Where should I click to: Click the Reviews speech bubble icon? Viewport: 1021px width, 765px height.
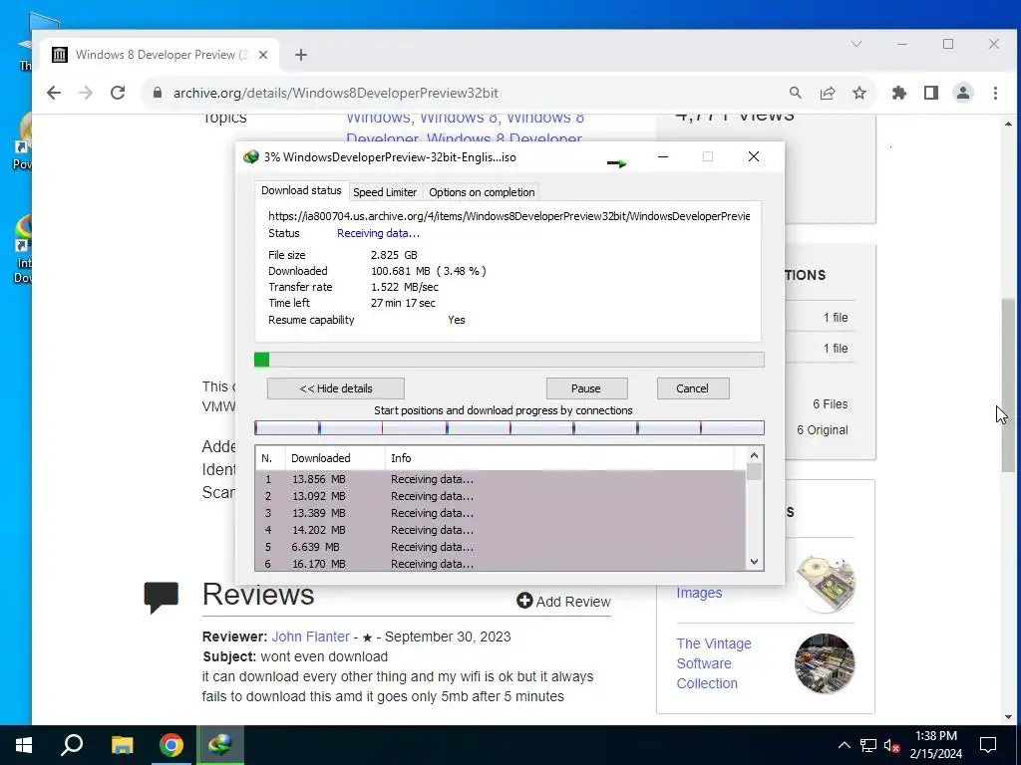click(x=161, y=598)
